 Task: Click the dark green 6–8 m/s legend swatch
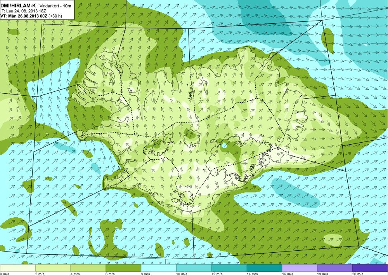[123, 268]
